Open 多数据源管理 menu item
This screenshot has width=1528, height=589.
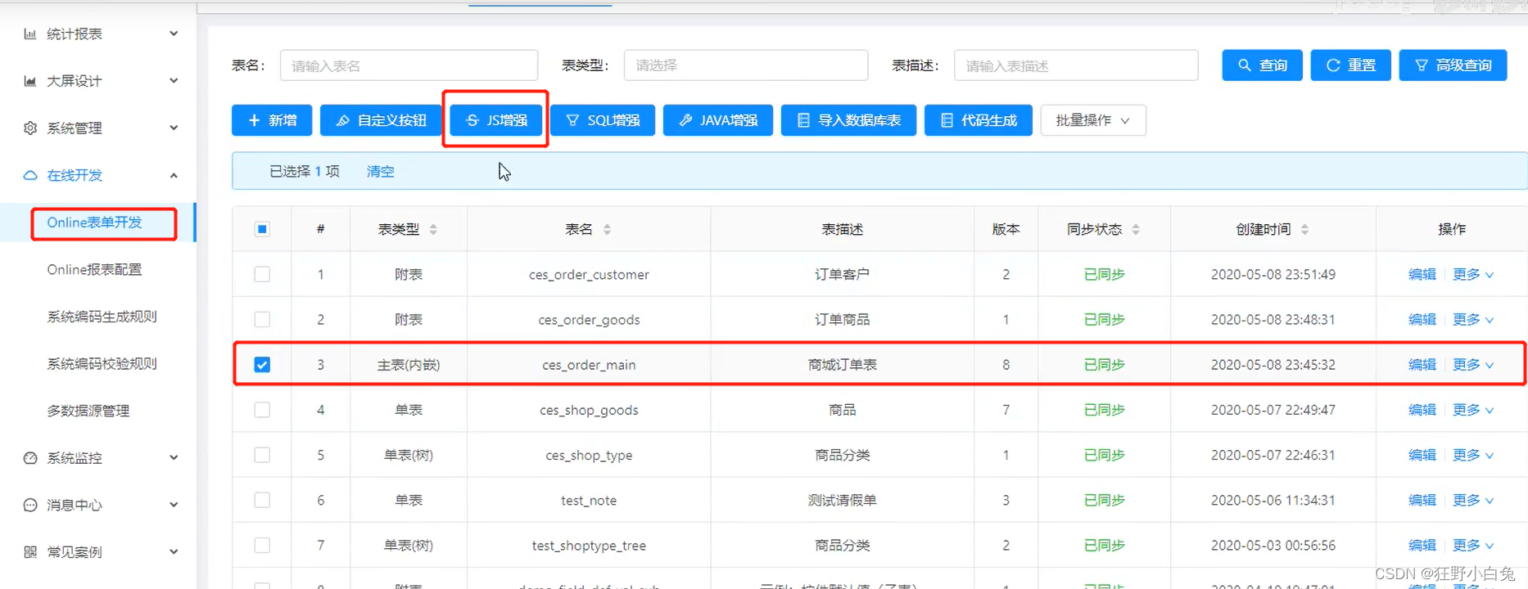(88, 411)
